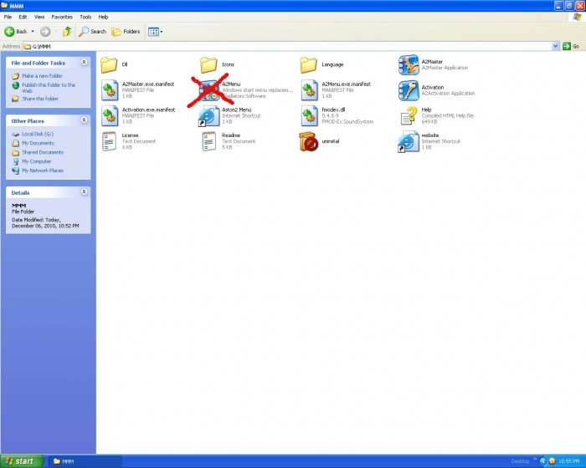The image size is (586, 468).
Task: Expand the Address bar dropdown arrow
Action: 555,46
